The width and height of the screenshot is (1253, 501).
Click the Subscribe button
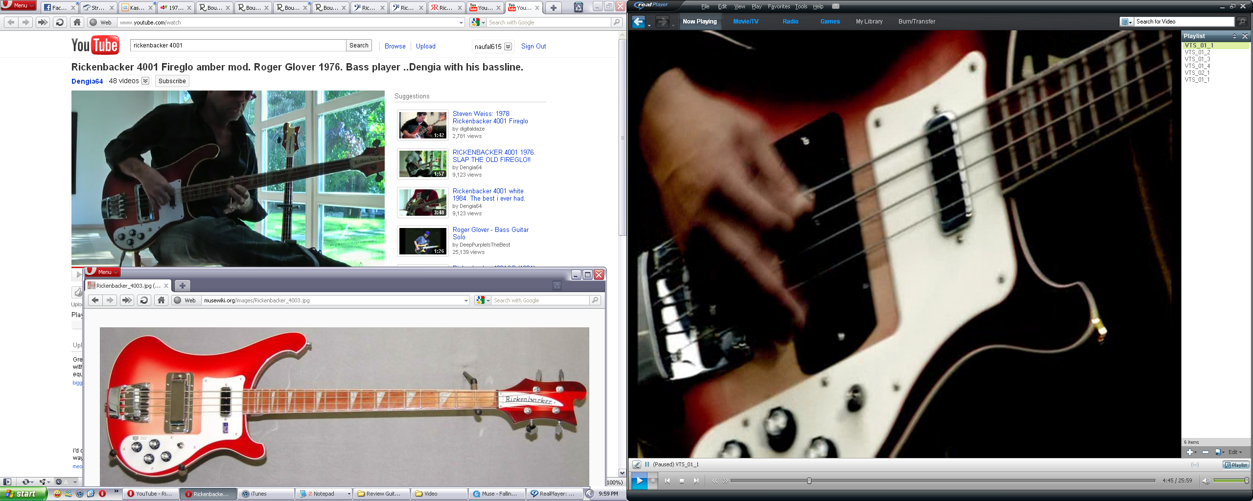pos(172,81)
